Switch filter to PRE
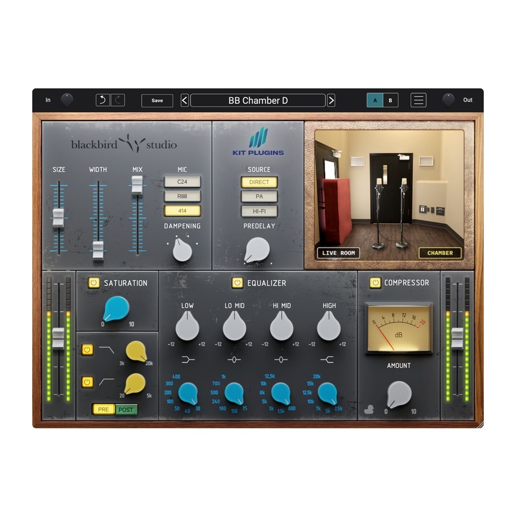This screenshot has height=516, width=516. [103, 410]
